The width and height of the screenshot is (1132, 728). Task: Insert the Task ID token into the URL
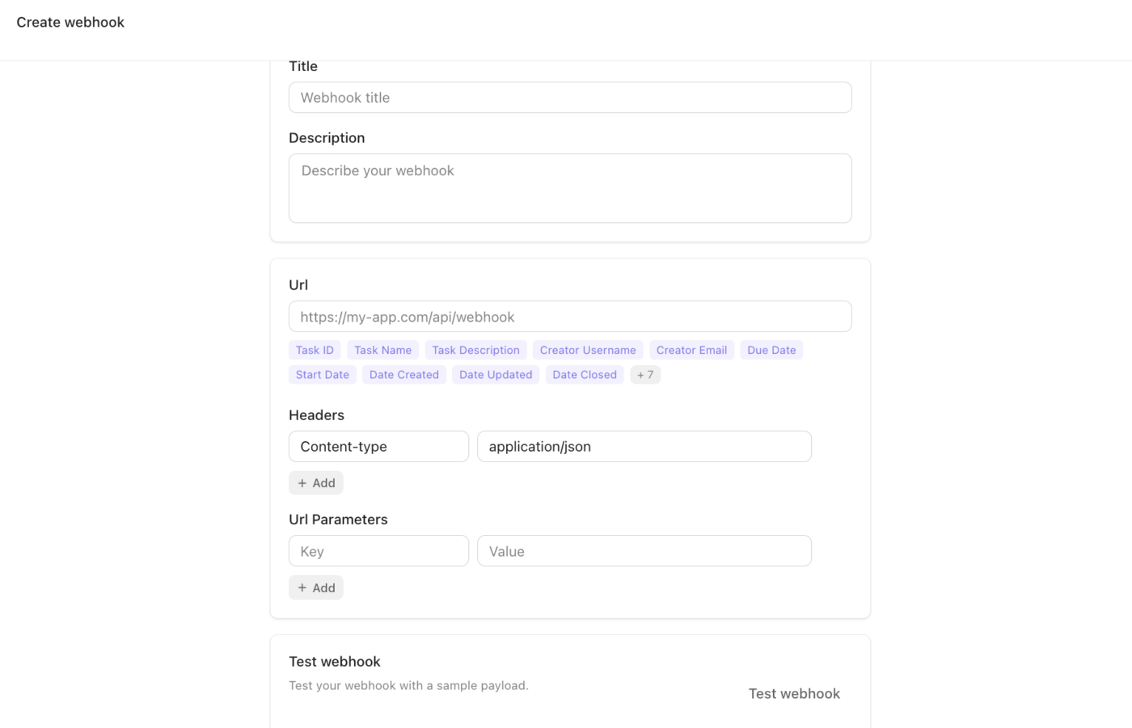pos(314,349)
